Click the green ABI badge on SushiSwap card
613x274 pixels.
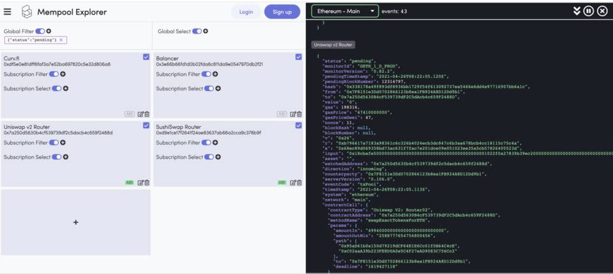click(282, 182)
